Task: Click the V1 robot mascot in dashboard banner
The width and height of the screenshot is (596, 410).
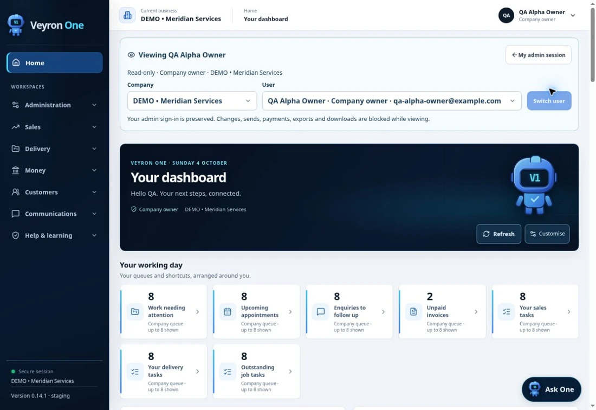Action: point(534,185)
